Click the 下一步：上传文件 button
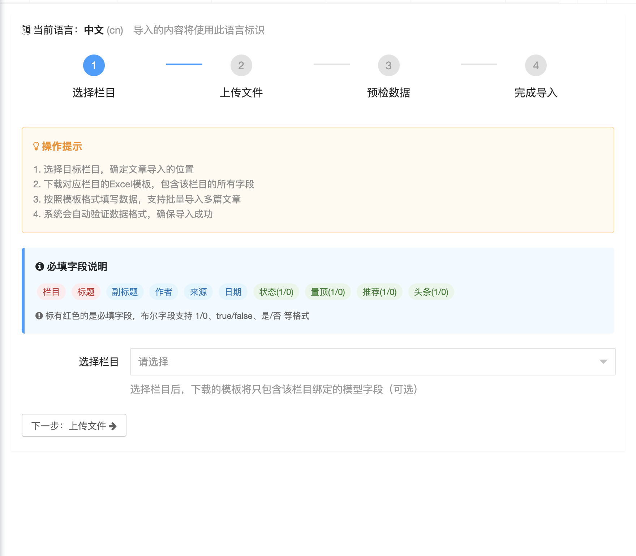 [x=74, y=426]
